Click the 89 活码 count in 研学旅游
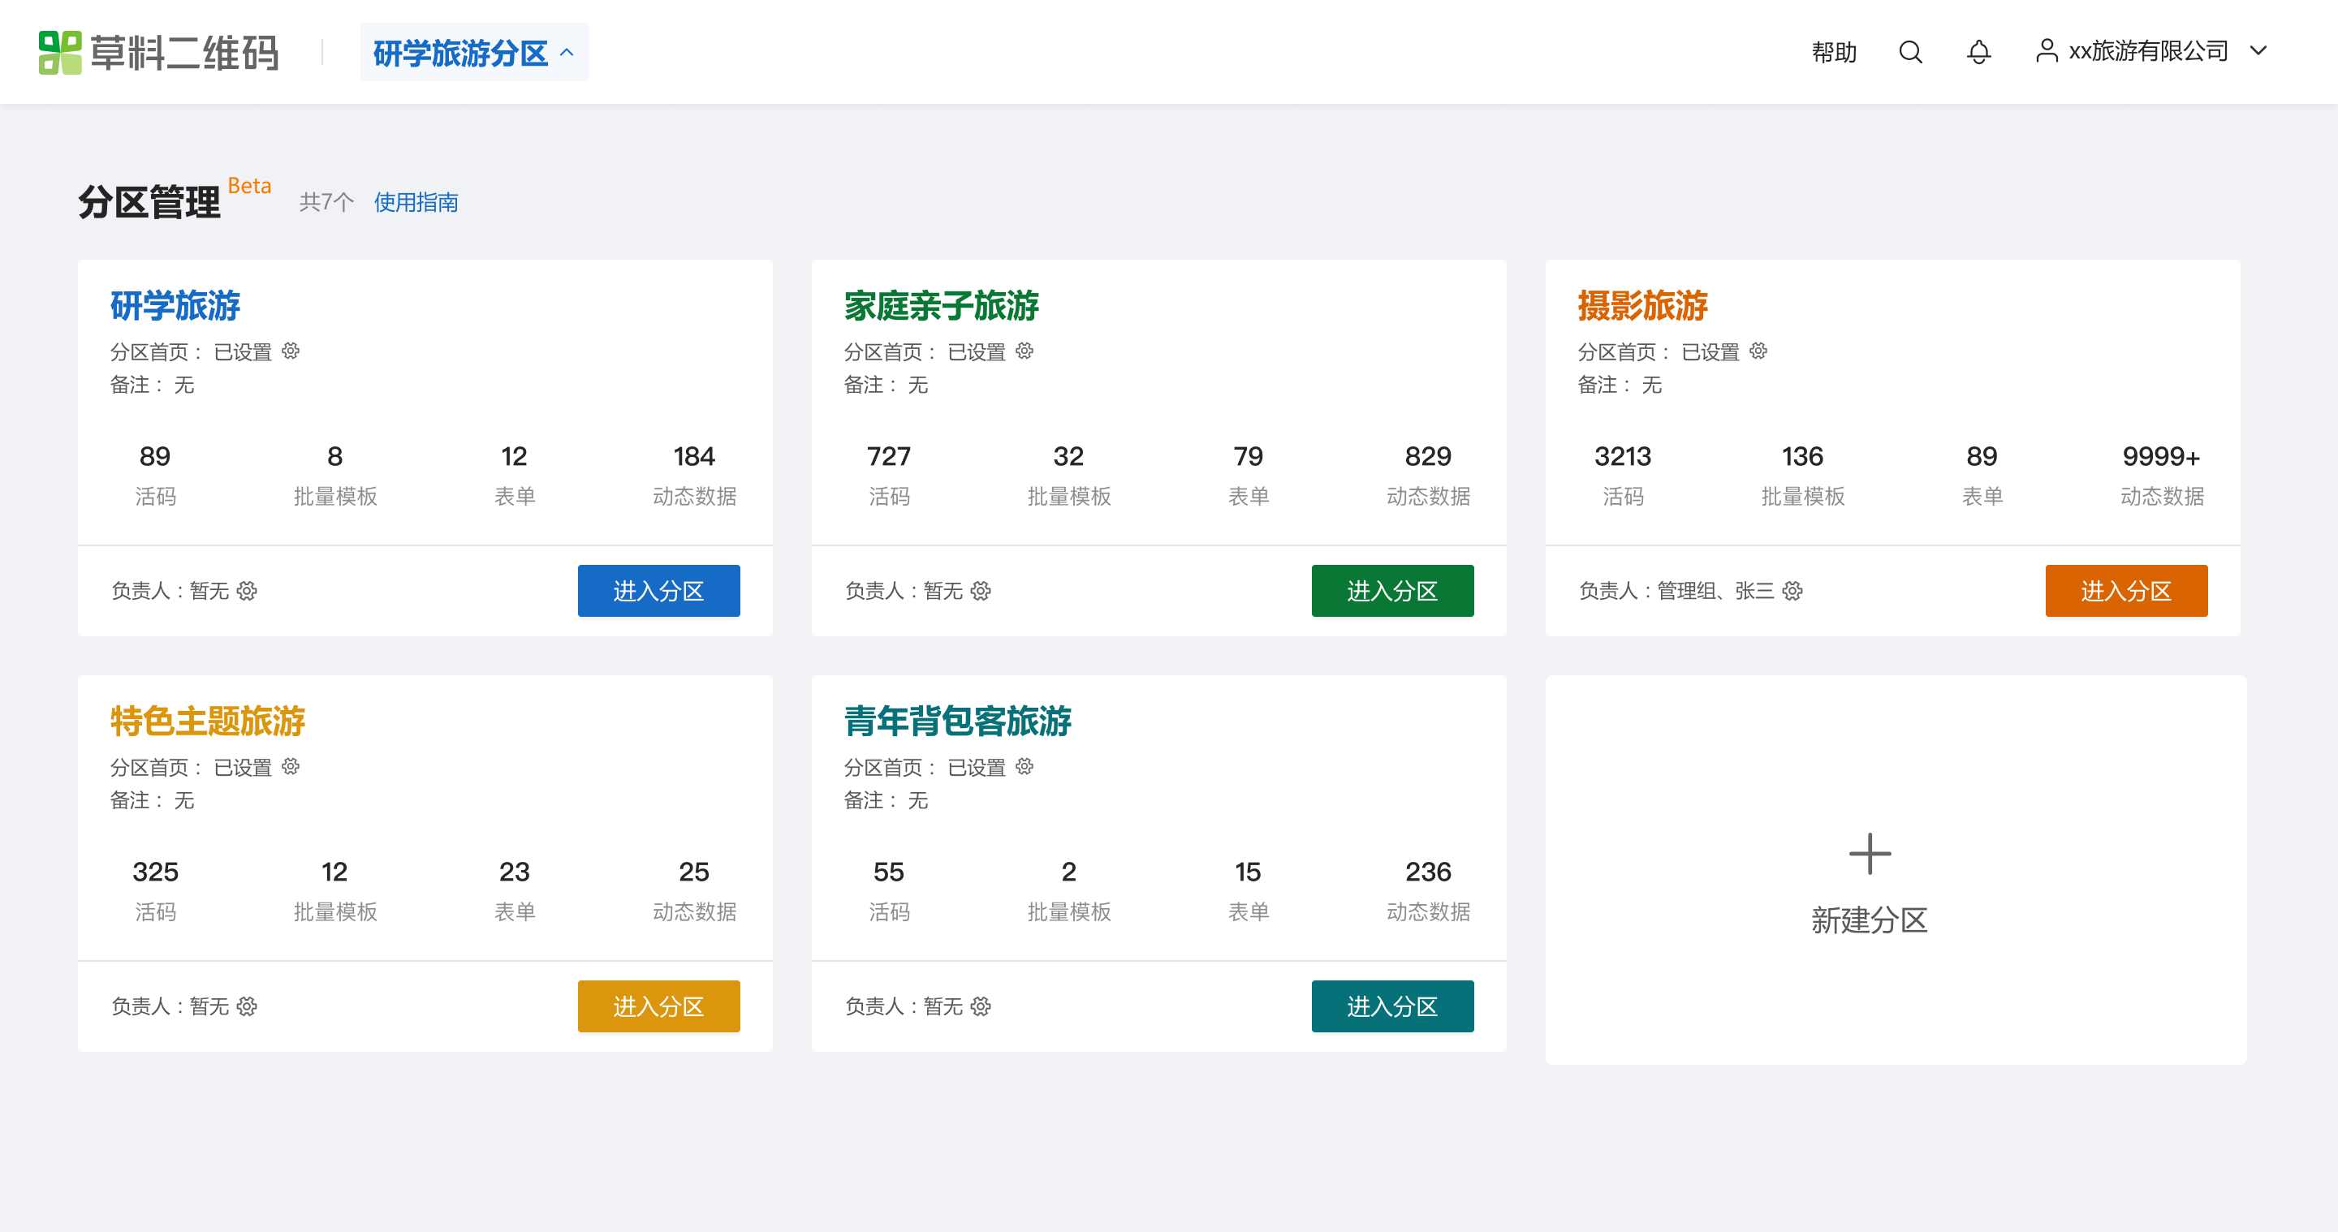This screenshot has height=1232, width=2338. (x=155, y=456)
